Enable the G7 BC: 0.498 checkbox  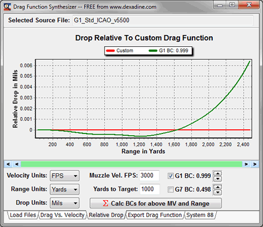[171, 190]
